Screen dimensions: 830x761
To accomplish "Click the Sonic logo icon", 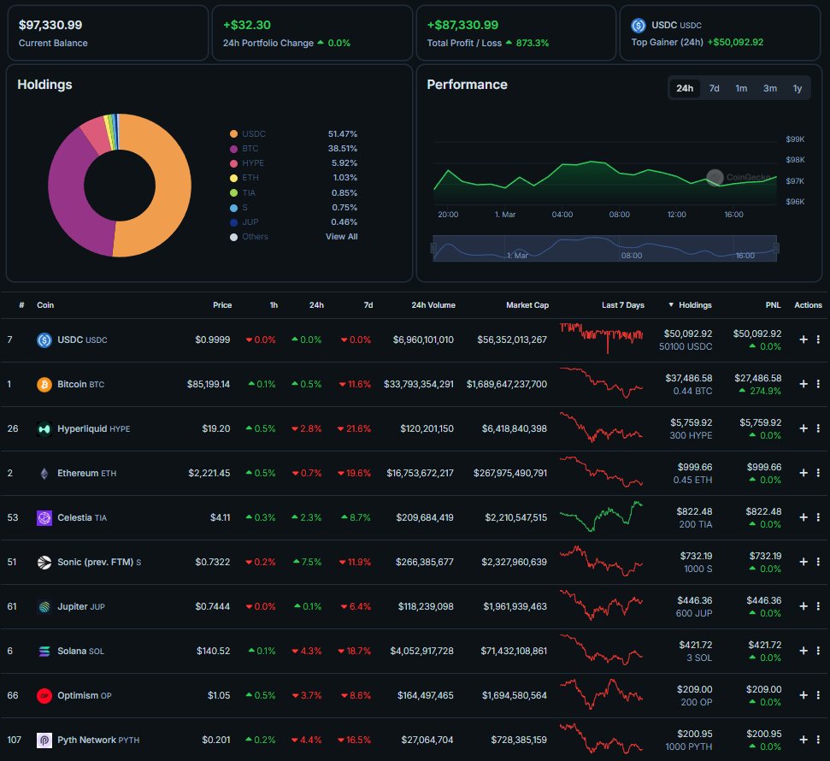I will click(x=44, y=563).
